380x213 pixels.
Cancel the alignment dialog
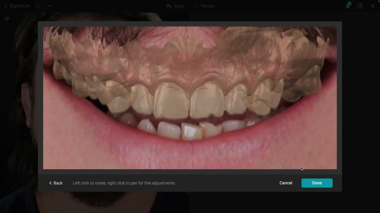point(286,183)
